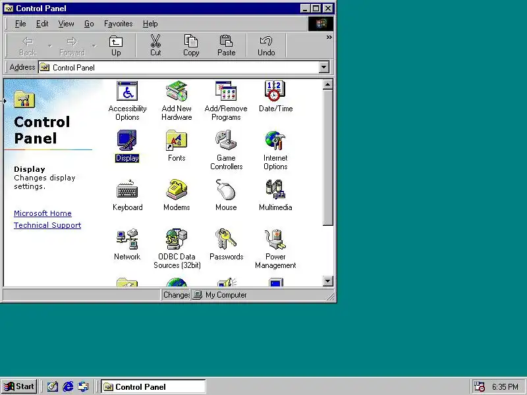The width and height of the screenshot is (527, 395).
Task: Open the Add New Hardware icon
Action: pyautogui.click(x=177, y=101)
